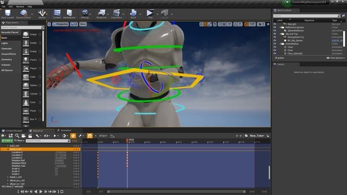The width and height of the screenshot is (347, 195).
Task: Open the File menu
Action: click(4, 6)
